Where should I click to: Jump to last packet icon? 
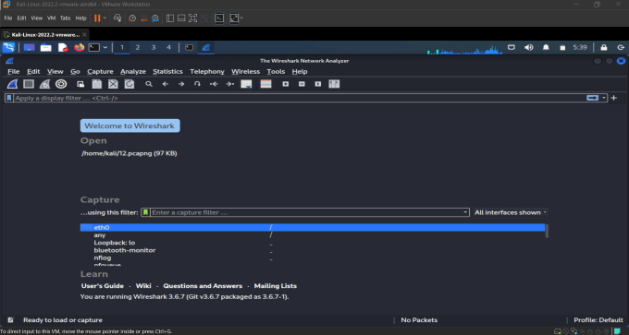pyautogui.click(x=229, y=84)
